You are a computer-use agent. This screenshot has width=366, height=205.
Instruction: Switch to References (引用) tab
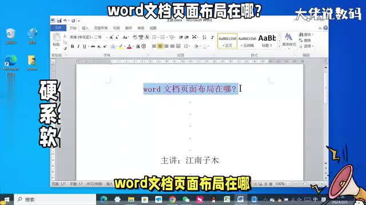(x=116, y=28)
